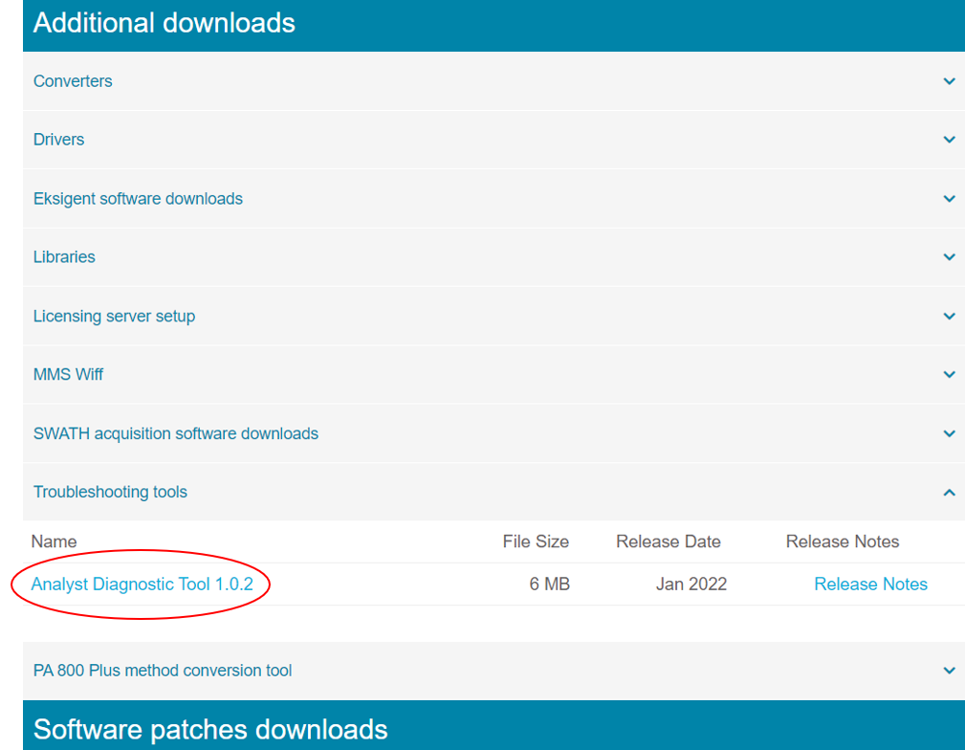Screen dimensions: 965x750
Task: Open the Drivers section label
Action: coord(58,140)
